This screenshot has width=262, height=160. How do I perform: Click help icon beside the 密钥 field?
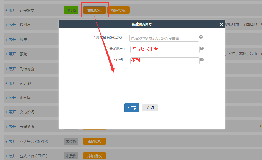tap(202, 60)
